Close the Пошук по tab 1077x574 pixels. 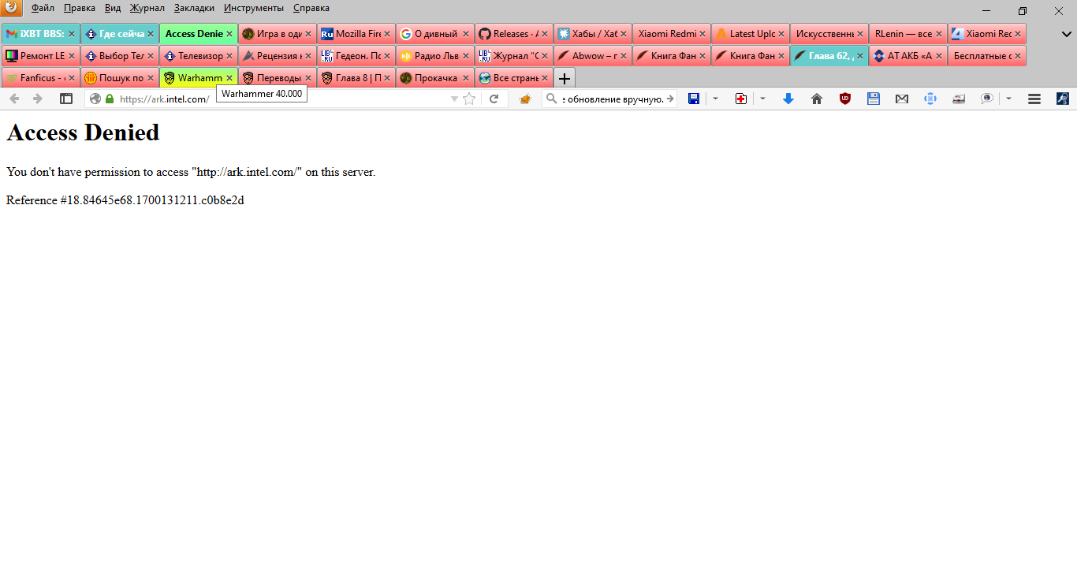(151, 78)
